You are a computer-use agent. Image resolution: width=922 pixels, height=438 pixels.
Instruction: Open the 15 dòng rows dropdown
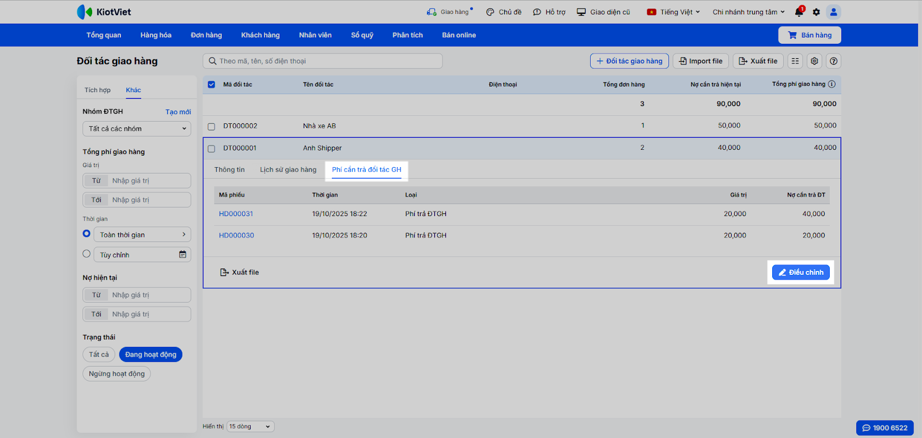coord(250,426)
